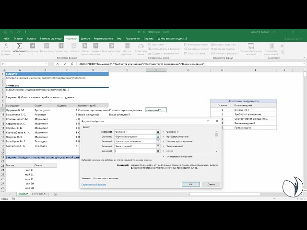
Task: Open the Define Name dropdown
Action: (x=166, y=45)
